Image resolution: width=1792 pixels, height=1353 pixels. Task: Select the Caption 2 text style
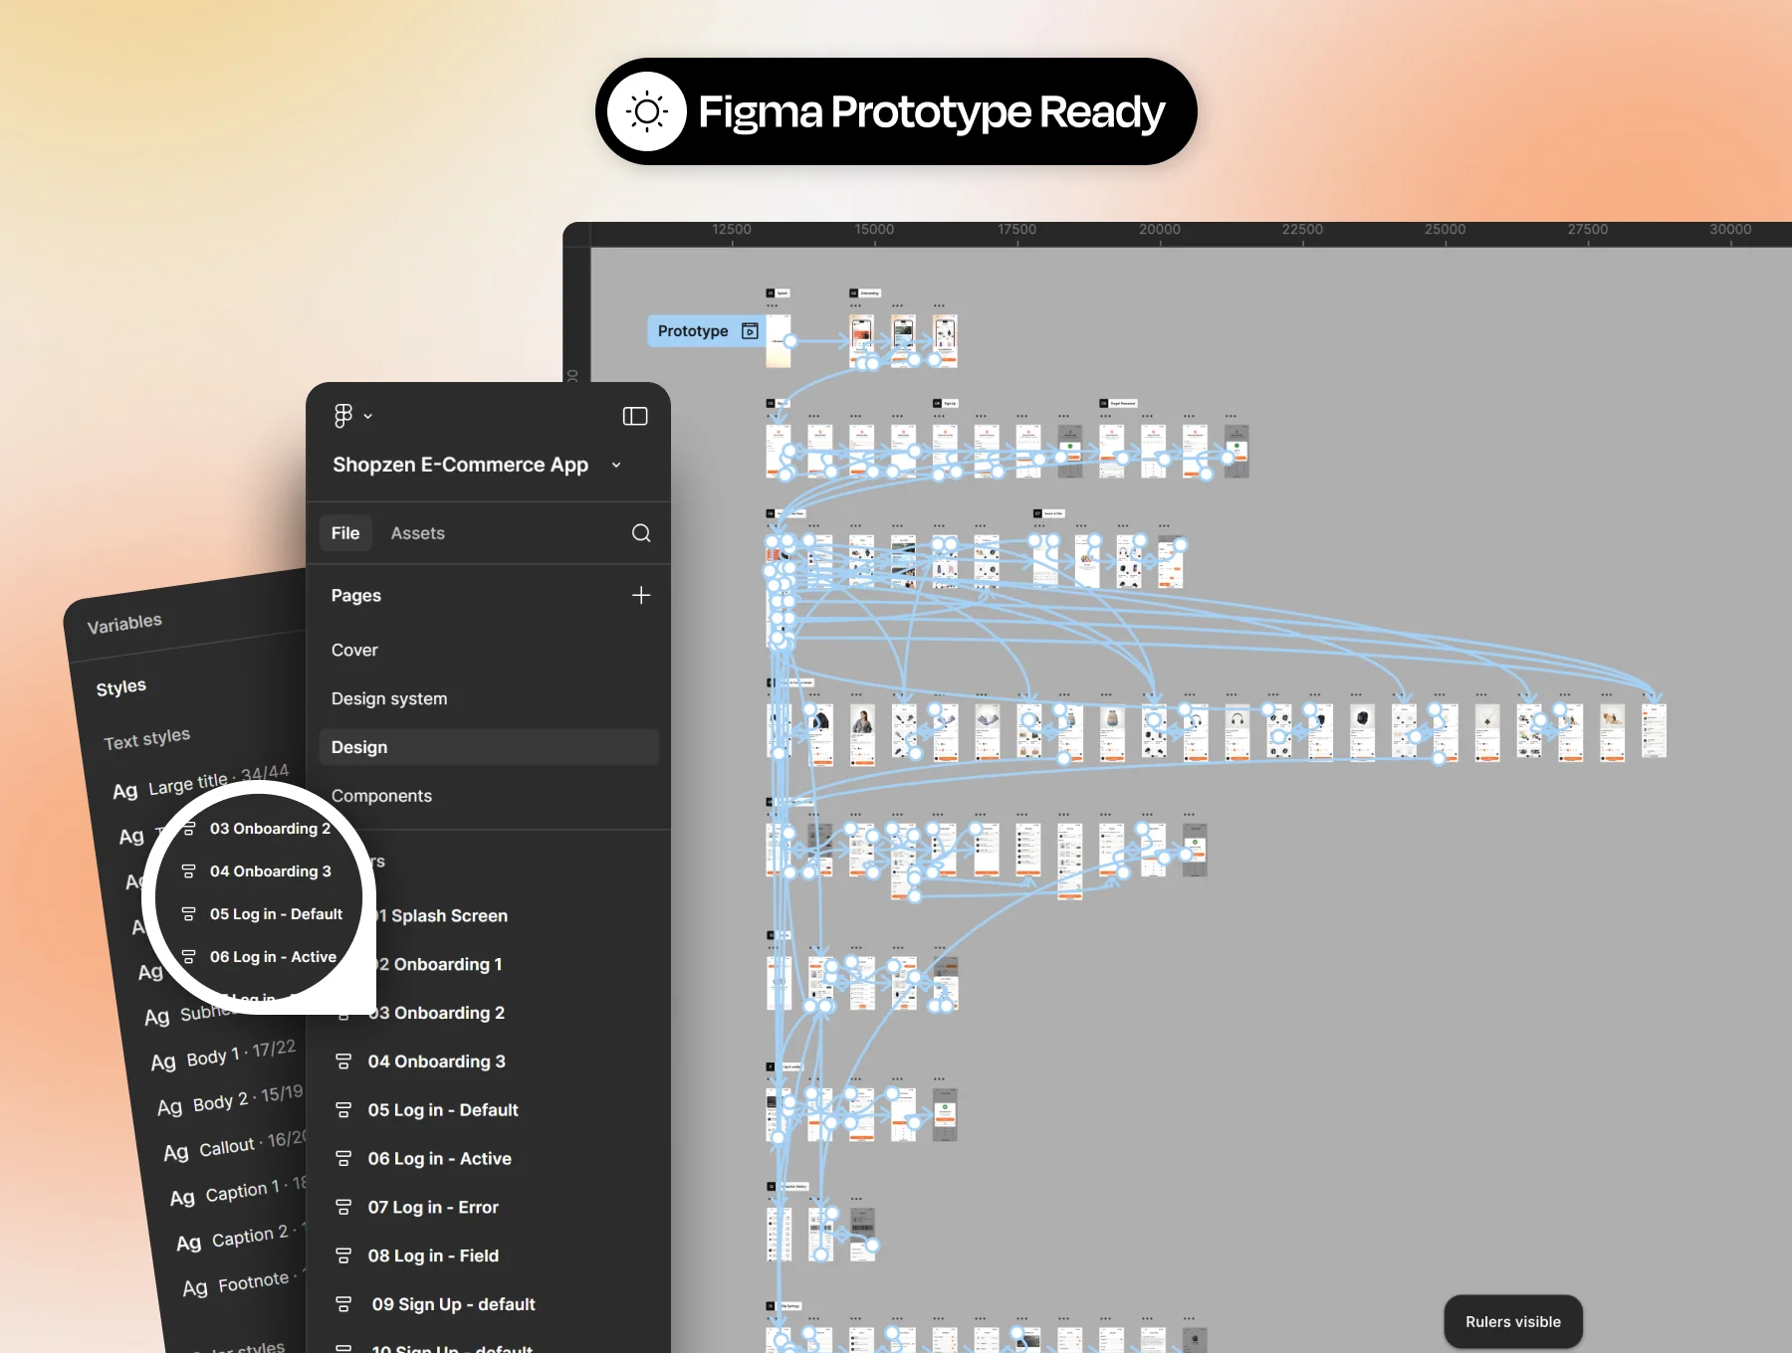pyautogui.click(x=242, y=1237)
